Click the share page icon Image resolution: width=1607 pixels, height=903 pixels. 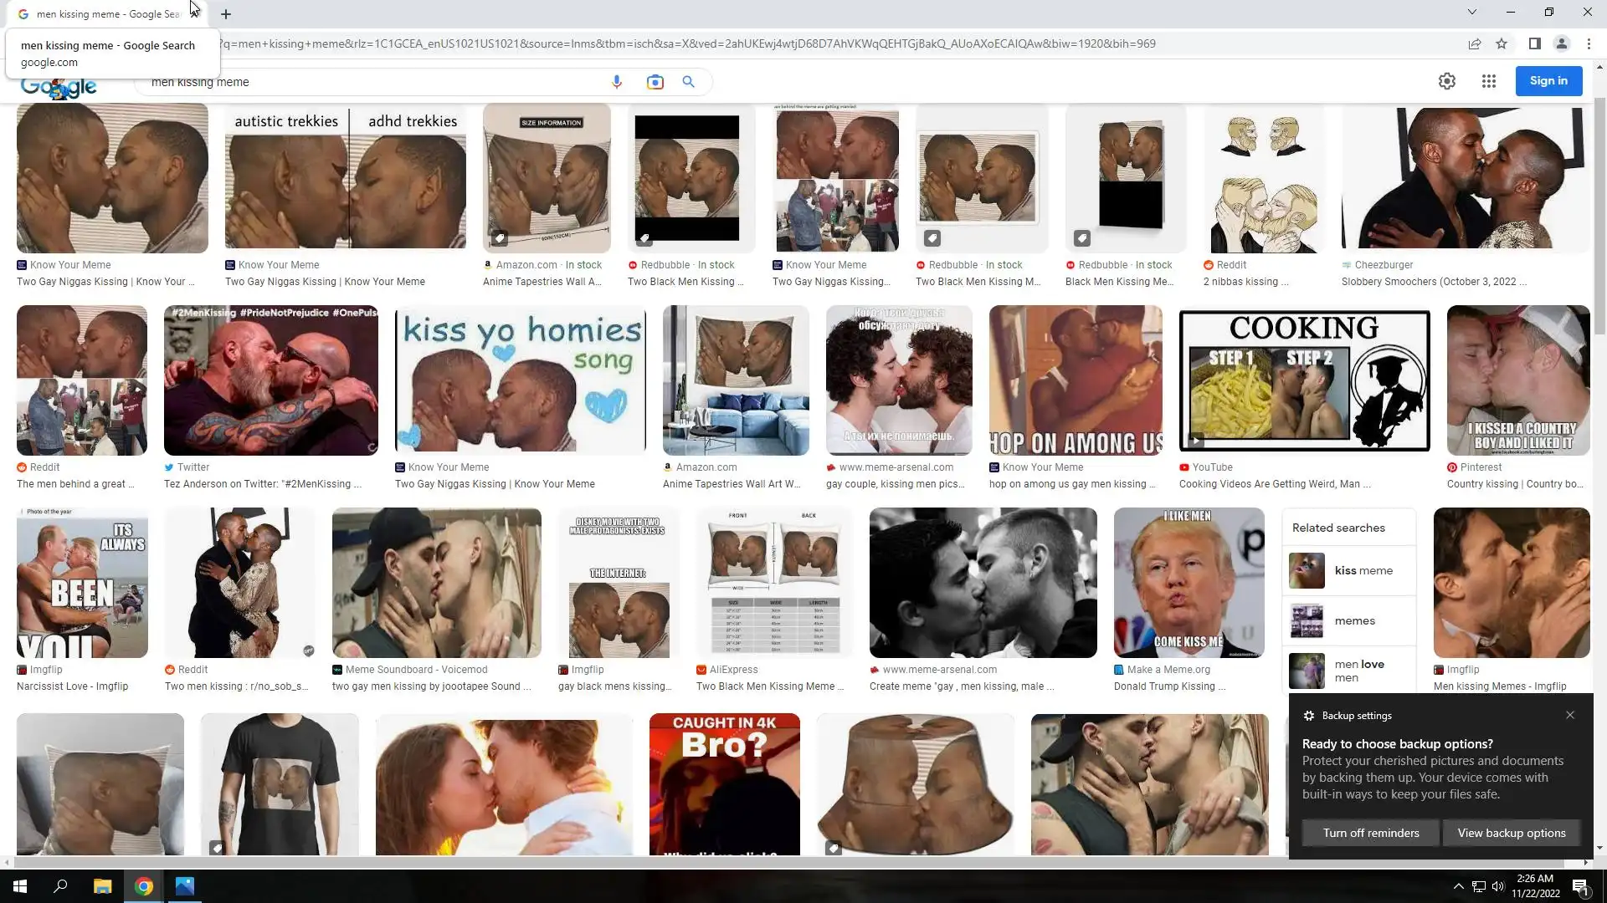(x=1474, y=43)
